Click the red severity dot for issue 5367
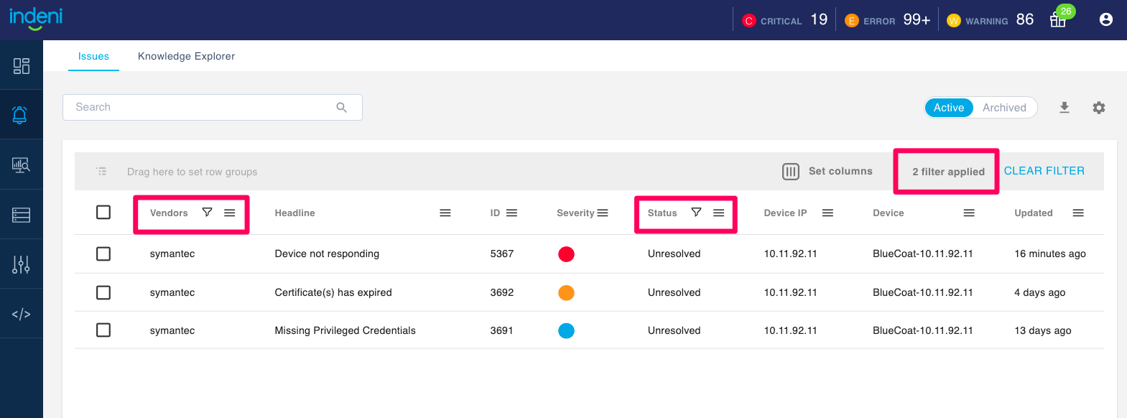The height and width of the screenshot is (418, 1127). [x=566, y=254]
